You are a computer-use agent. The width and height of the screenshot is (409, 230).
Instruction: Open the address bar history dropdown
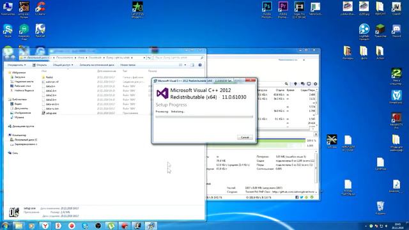[x=144, y=57]
